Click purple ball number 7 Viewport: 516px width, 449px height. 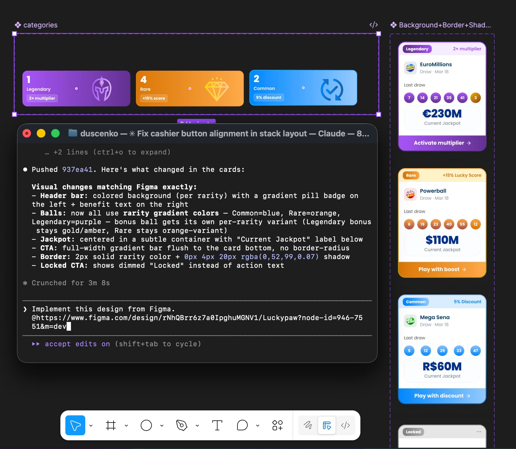click(x=409, y=98)
